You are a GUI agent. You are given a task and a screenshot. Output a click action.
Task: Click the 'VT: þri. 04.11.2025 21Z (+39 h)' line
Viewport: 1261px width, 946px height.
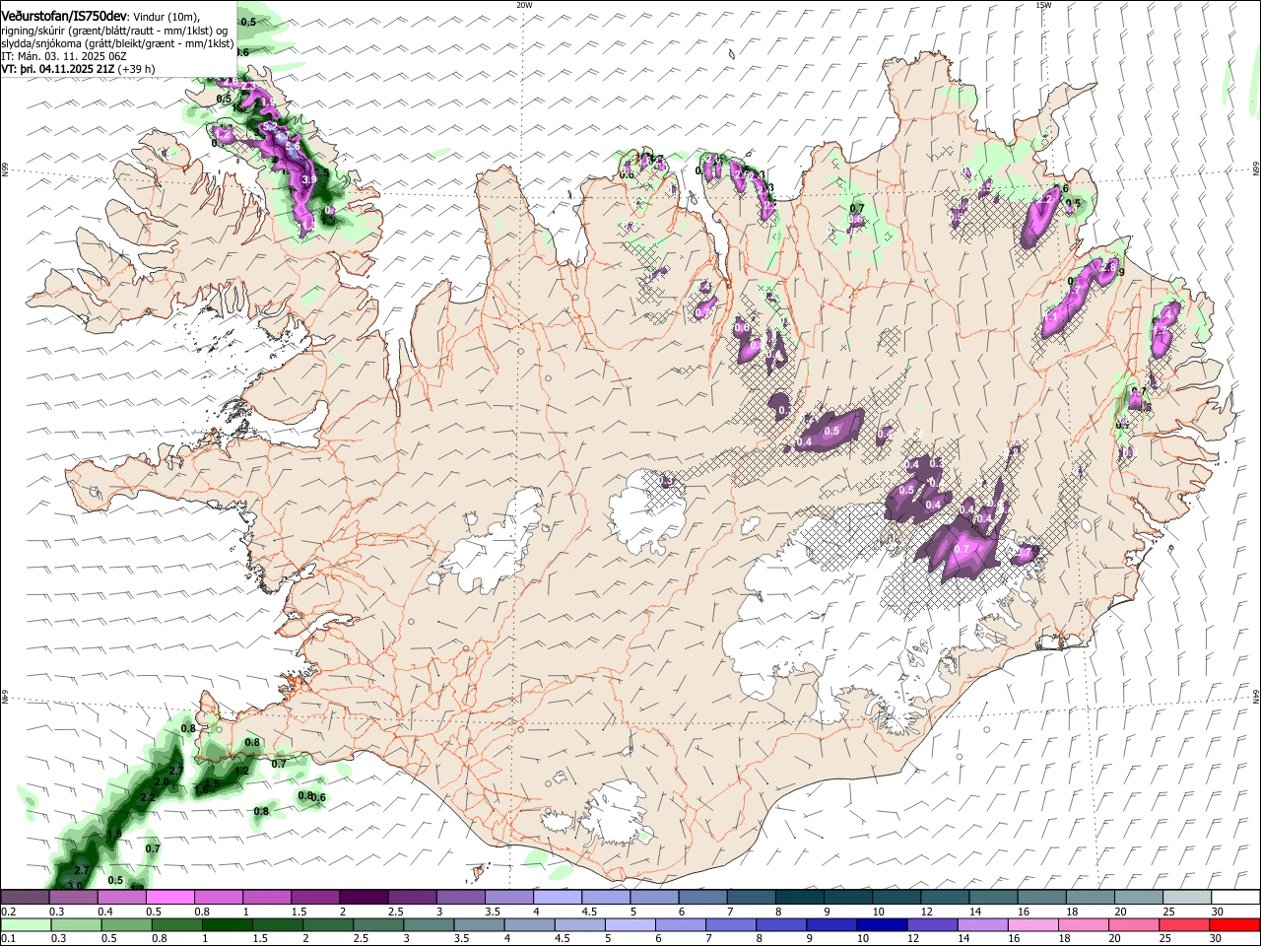78,70
